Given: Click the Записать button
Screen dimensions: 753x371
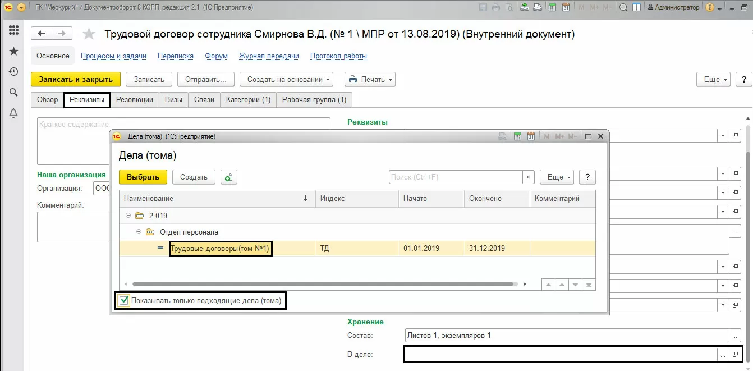Looking at the screenshot, I should (x=149, y=79).
